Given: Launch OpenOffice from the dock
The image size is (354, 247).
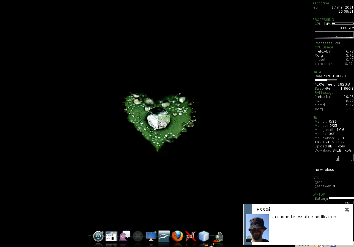Looking at the screenshot, I should point(164,236).
